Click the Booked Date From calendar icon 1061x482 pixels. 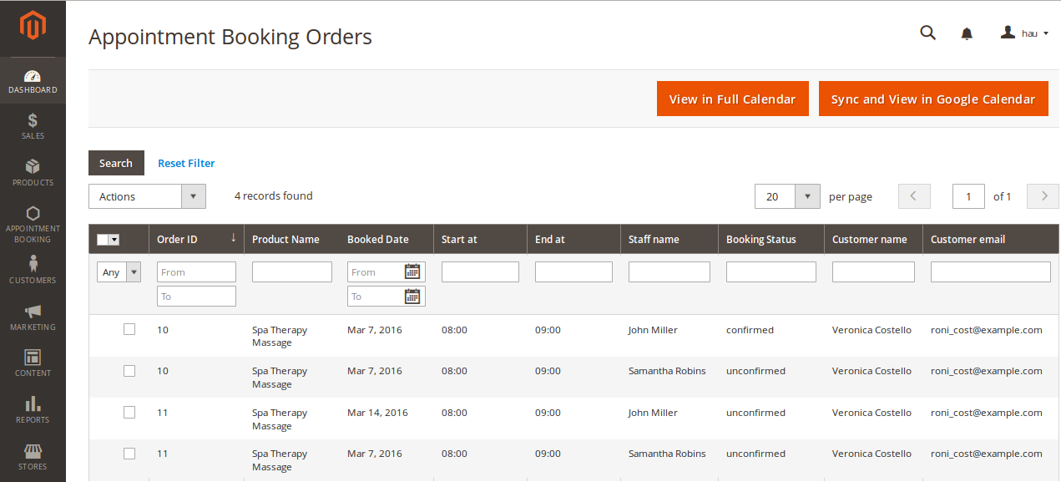pyautogui.click(x=412, y=271)
